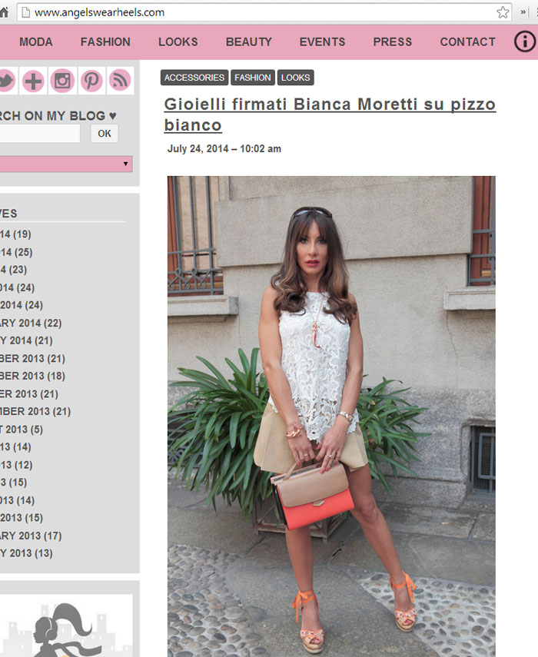Screen dimensions: 538x657
Task: Select the LOOKS category tag
Action: [x=295, y=78]
